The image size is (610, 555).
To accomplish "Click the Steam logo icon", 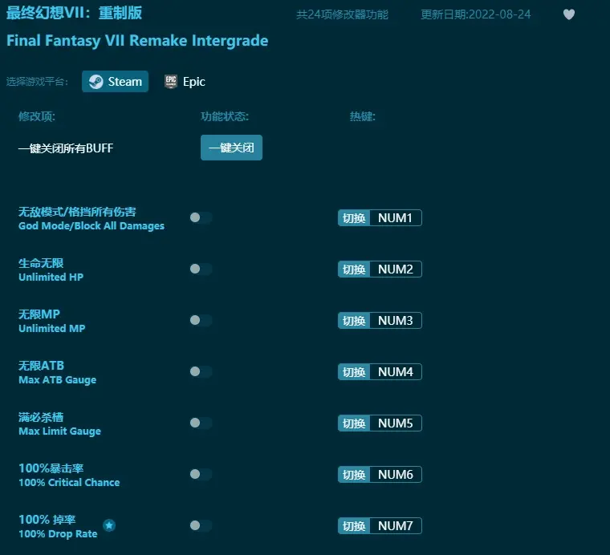I will point(96,82).
